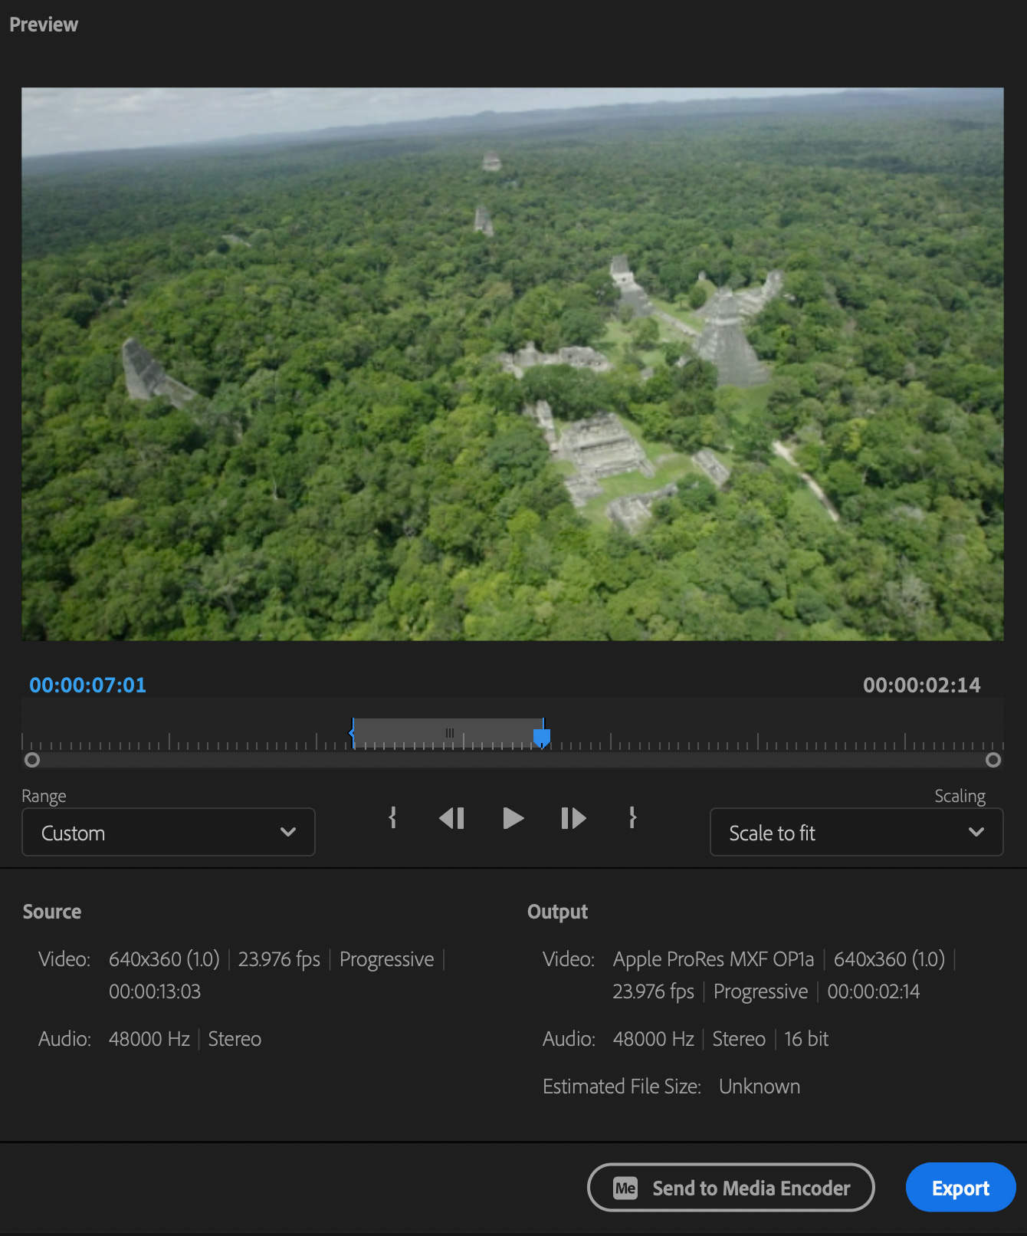Click the Media Encoder Me icon
The width and height of the screenshot is (1027, 1236).
pos(625,1188)
